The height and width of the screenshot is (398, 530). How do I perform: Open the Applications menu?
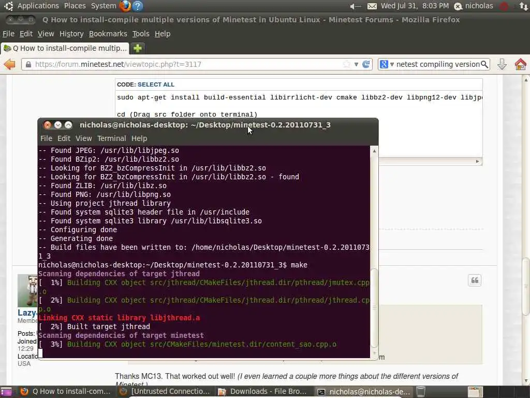tap(38, 6)
